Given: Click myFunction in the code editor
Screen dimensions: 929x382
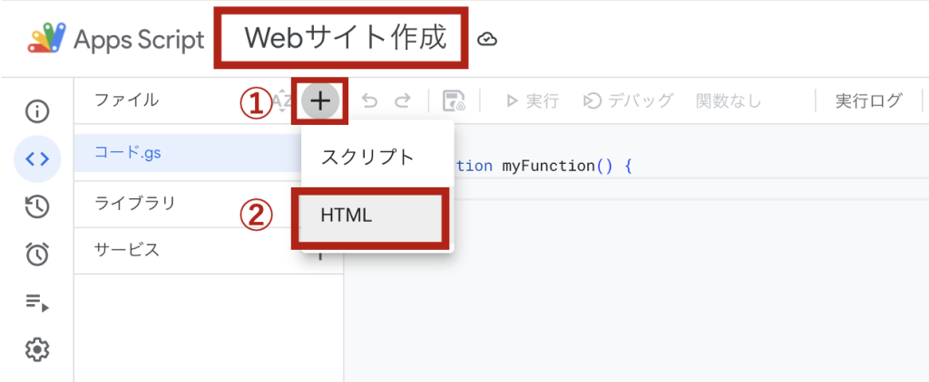Looking at the screenshot, I should (549, 166).
